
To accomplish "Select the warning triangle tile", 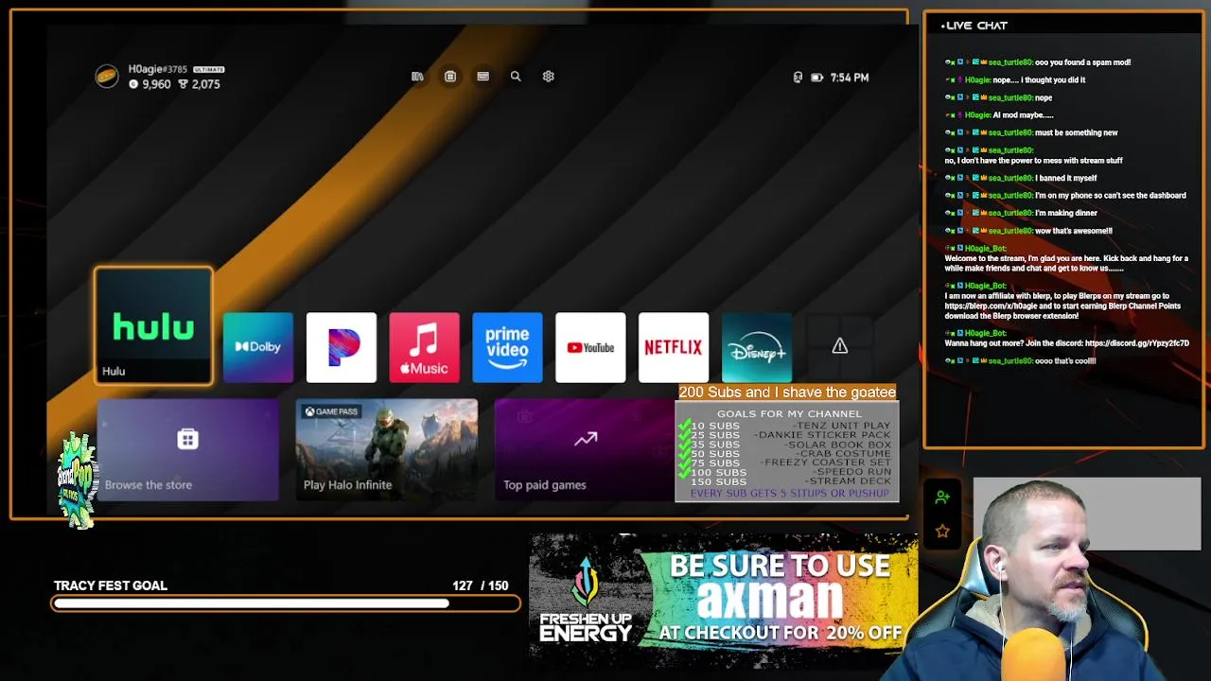I will [x=839, y=347].
